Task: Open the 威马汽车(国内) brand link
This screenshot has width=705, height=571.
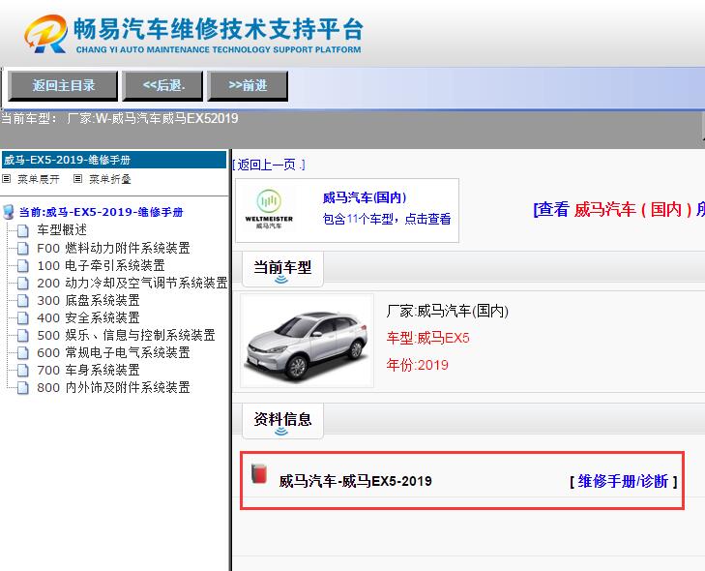Action: 365,197
